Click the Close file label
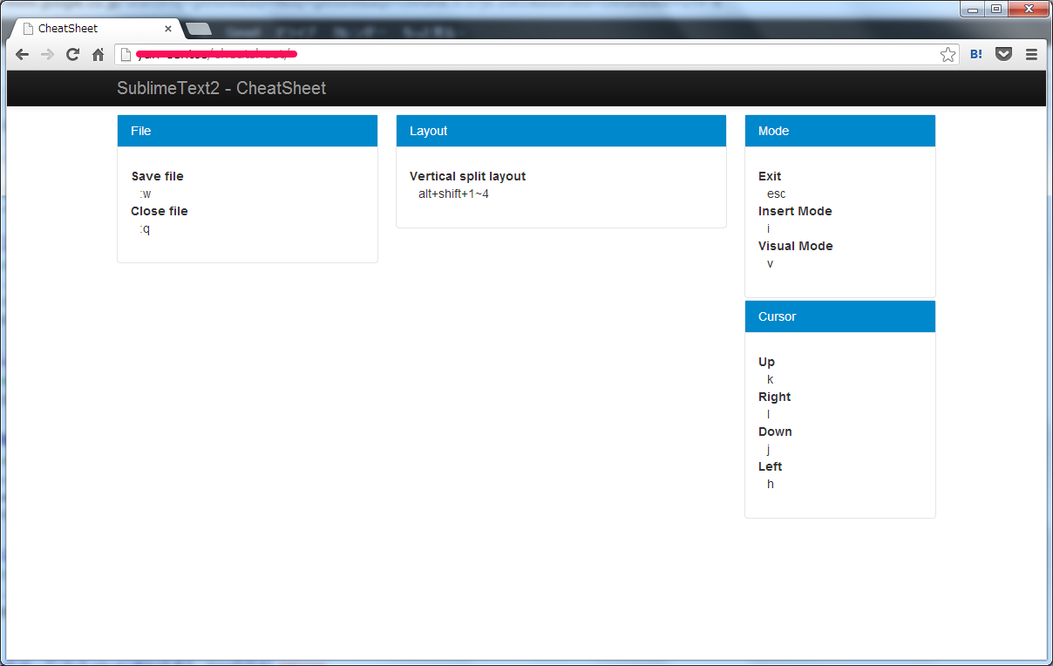The image size is (1053, 666). point(160,211)
